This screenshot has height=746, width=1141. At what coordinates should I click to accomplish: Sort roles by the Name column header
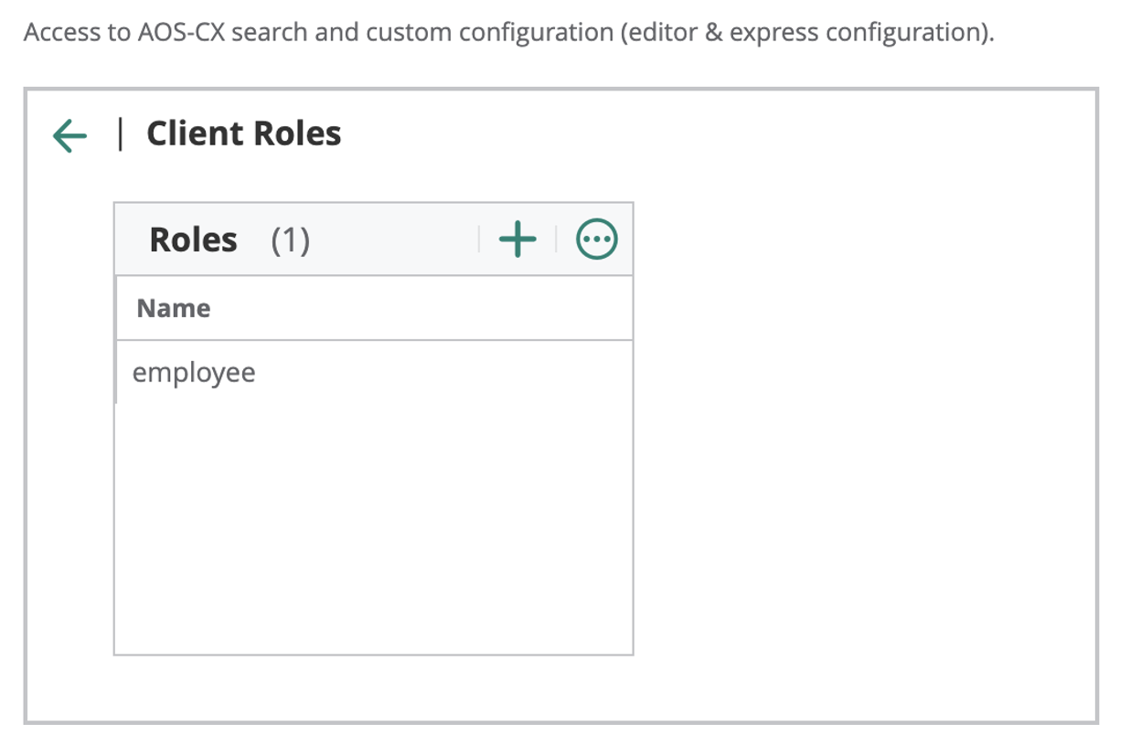click(x=174, y=308)
